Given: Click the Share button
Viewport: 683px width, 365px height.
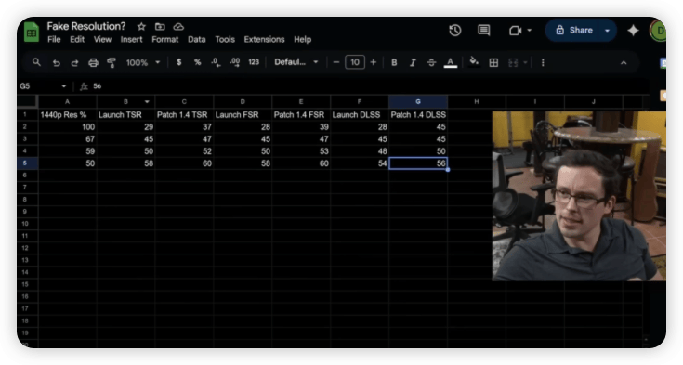Looking at the screenshot, I should (572, 31).
